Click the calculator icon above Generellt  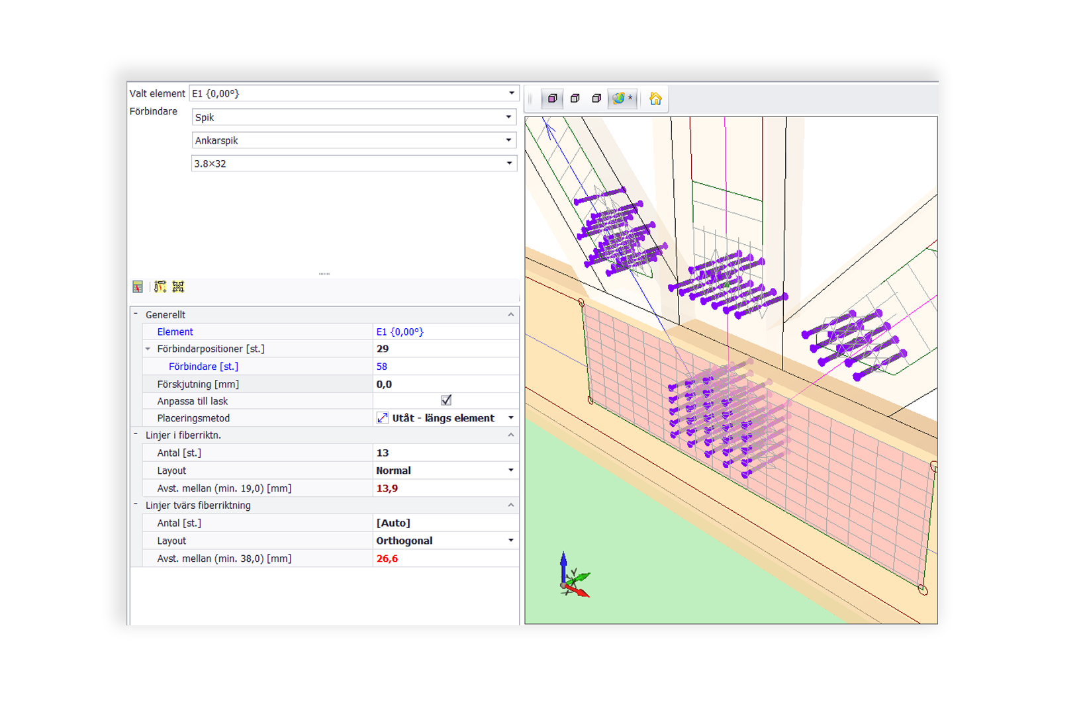138,287
